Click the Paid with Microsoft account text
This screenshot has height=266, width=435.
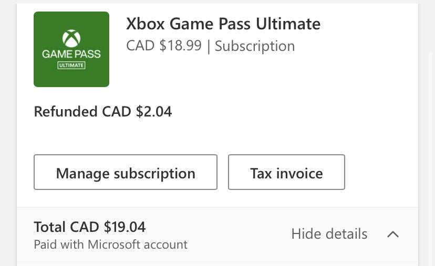tap(110, 244)
